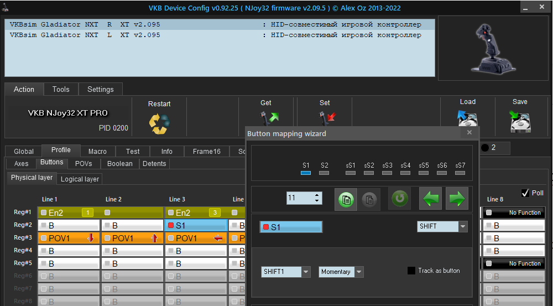Viewport: 553px width, 306px height.
Task: Open the Momentary mode dropdown
Action: pos(359,272)
